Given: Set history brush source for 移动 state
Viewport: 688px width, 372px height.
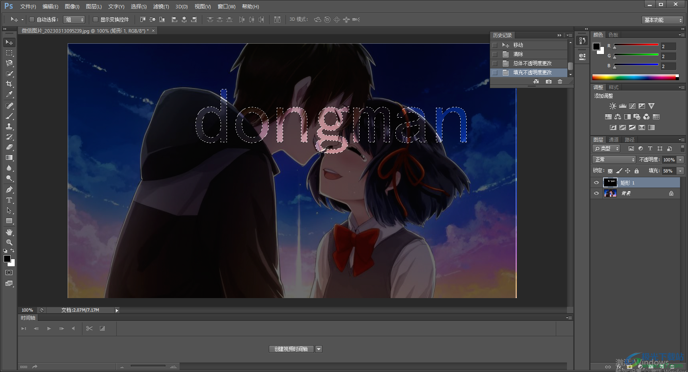Looking at the screenshot, I should click(x=495, y=45).
